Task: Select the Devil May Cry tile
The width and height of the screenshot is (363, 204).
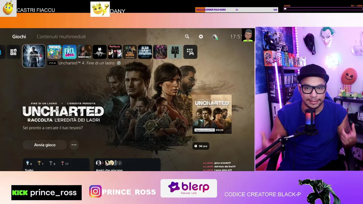Action: 115,52
